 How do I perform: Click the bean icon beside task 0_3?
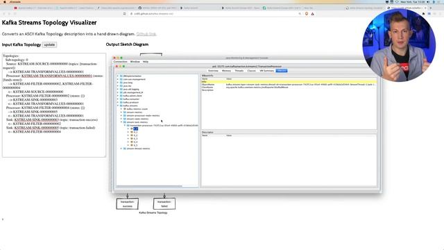tap(132, 139)
